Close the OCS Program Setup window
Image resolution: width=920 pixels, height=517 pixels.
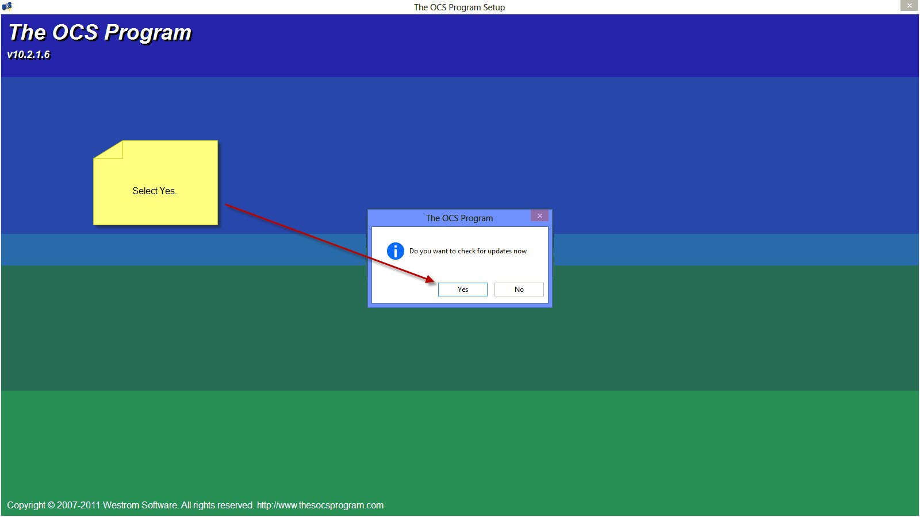point(909,5)
